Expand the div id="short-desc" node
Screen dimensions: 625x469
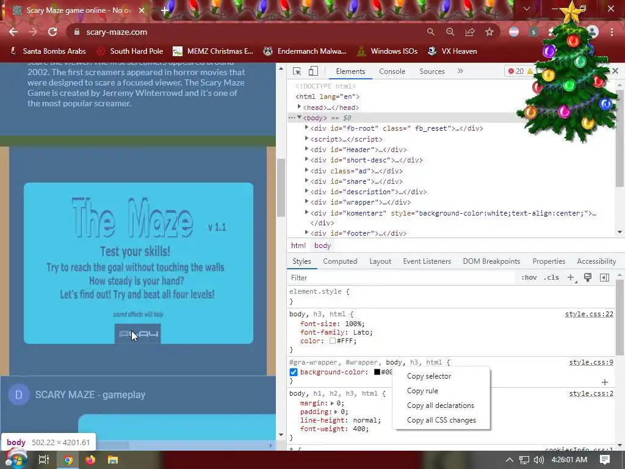click(x=306, y=159)
